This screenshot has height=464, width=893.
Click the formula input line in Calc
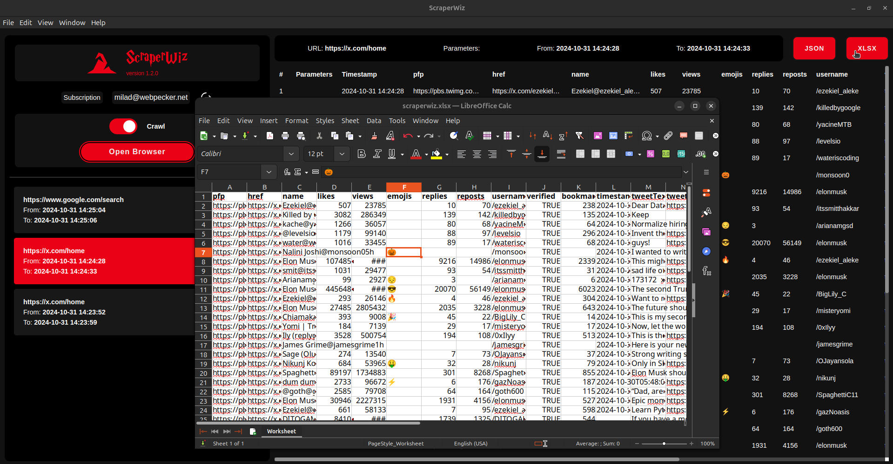(x=500, y=172)
